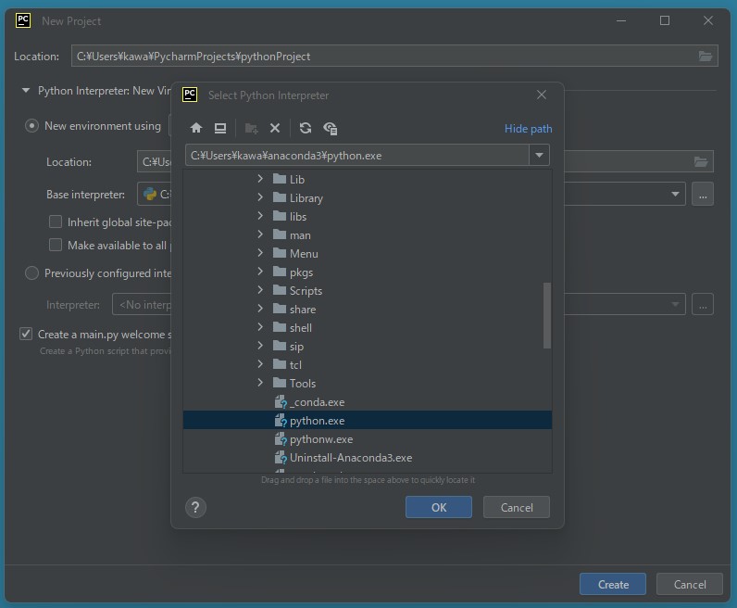Go to the home directory icon
737x608 pixels.
coord(196,128)
